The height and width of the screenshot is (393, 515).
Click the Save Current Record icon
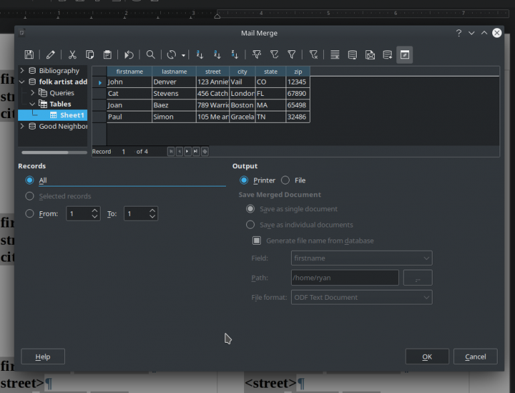point(29,55)
